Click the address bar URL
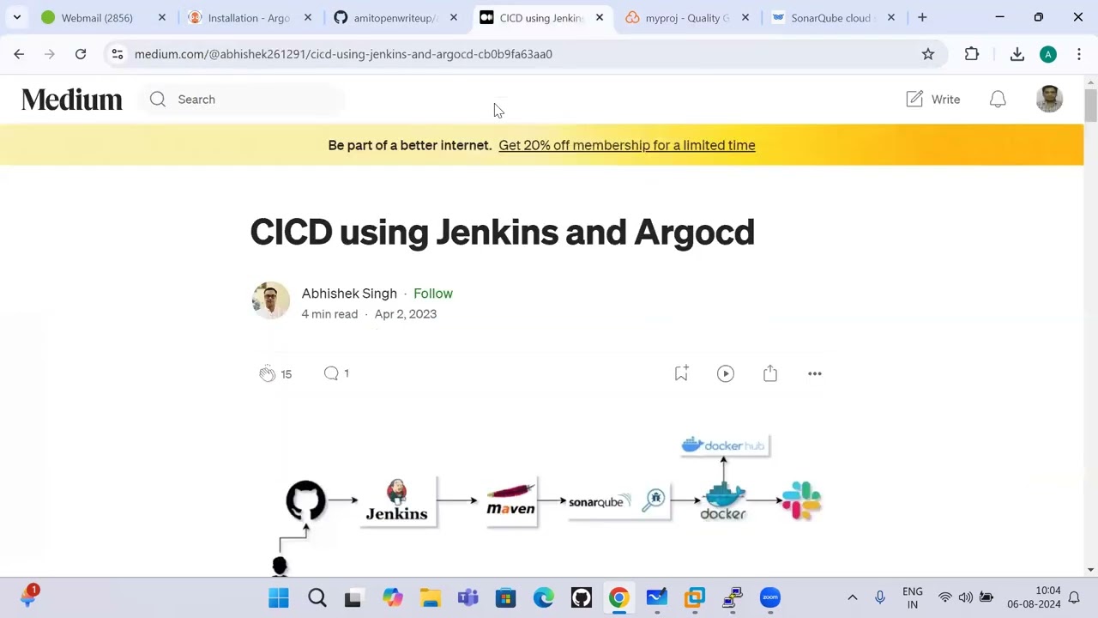Screen dimensions: 1098x618 pyautogui.click(x=343, y=54)
